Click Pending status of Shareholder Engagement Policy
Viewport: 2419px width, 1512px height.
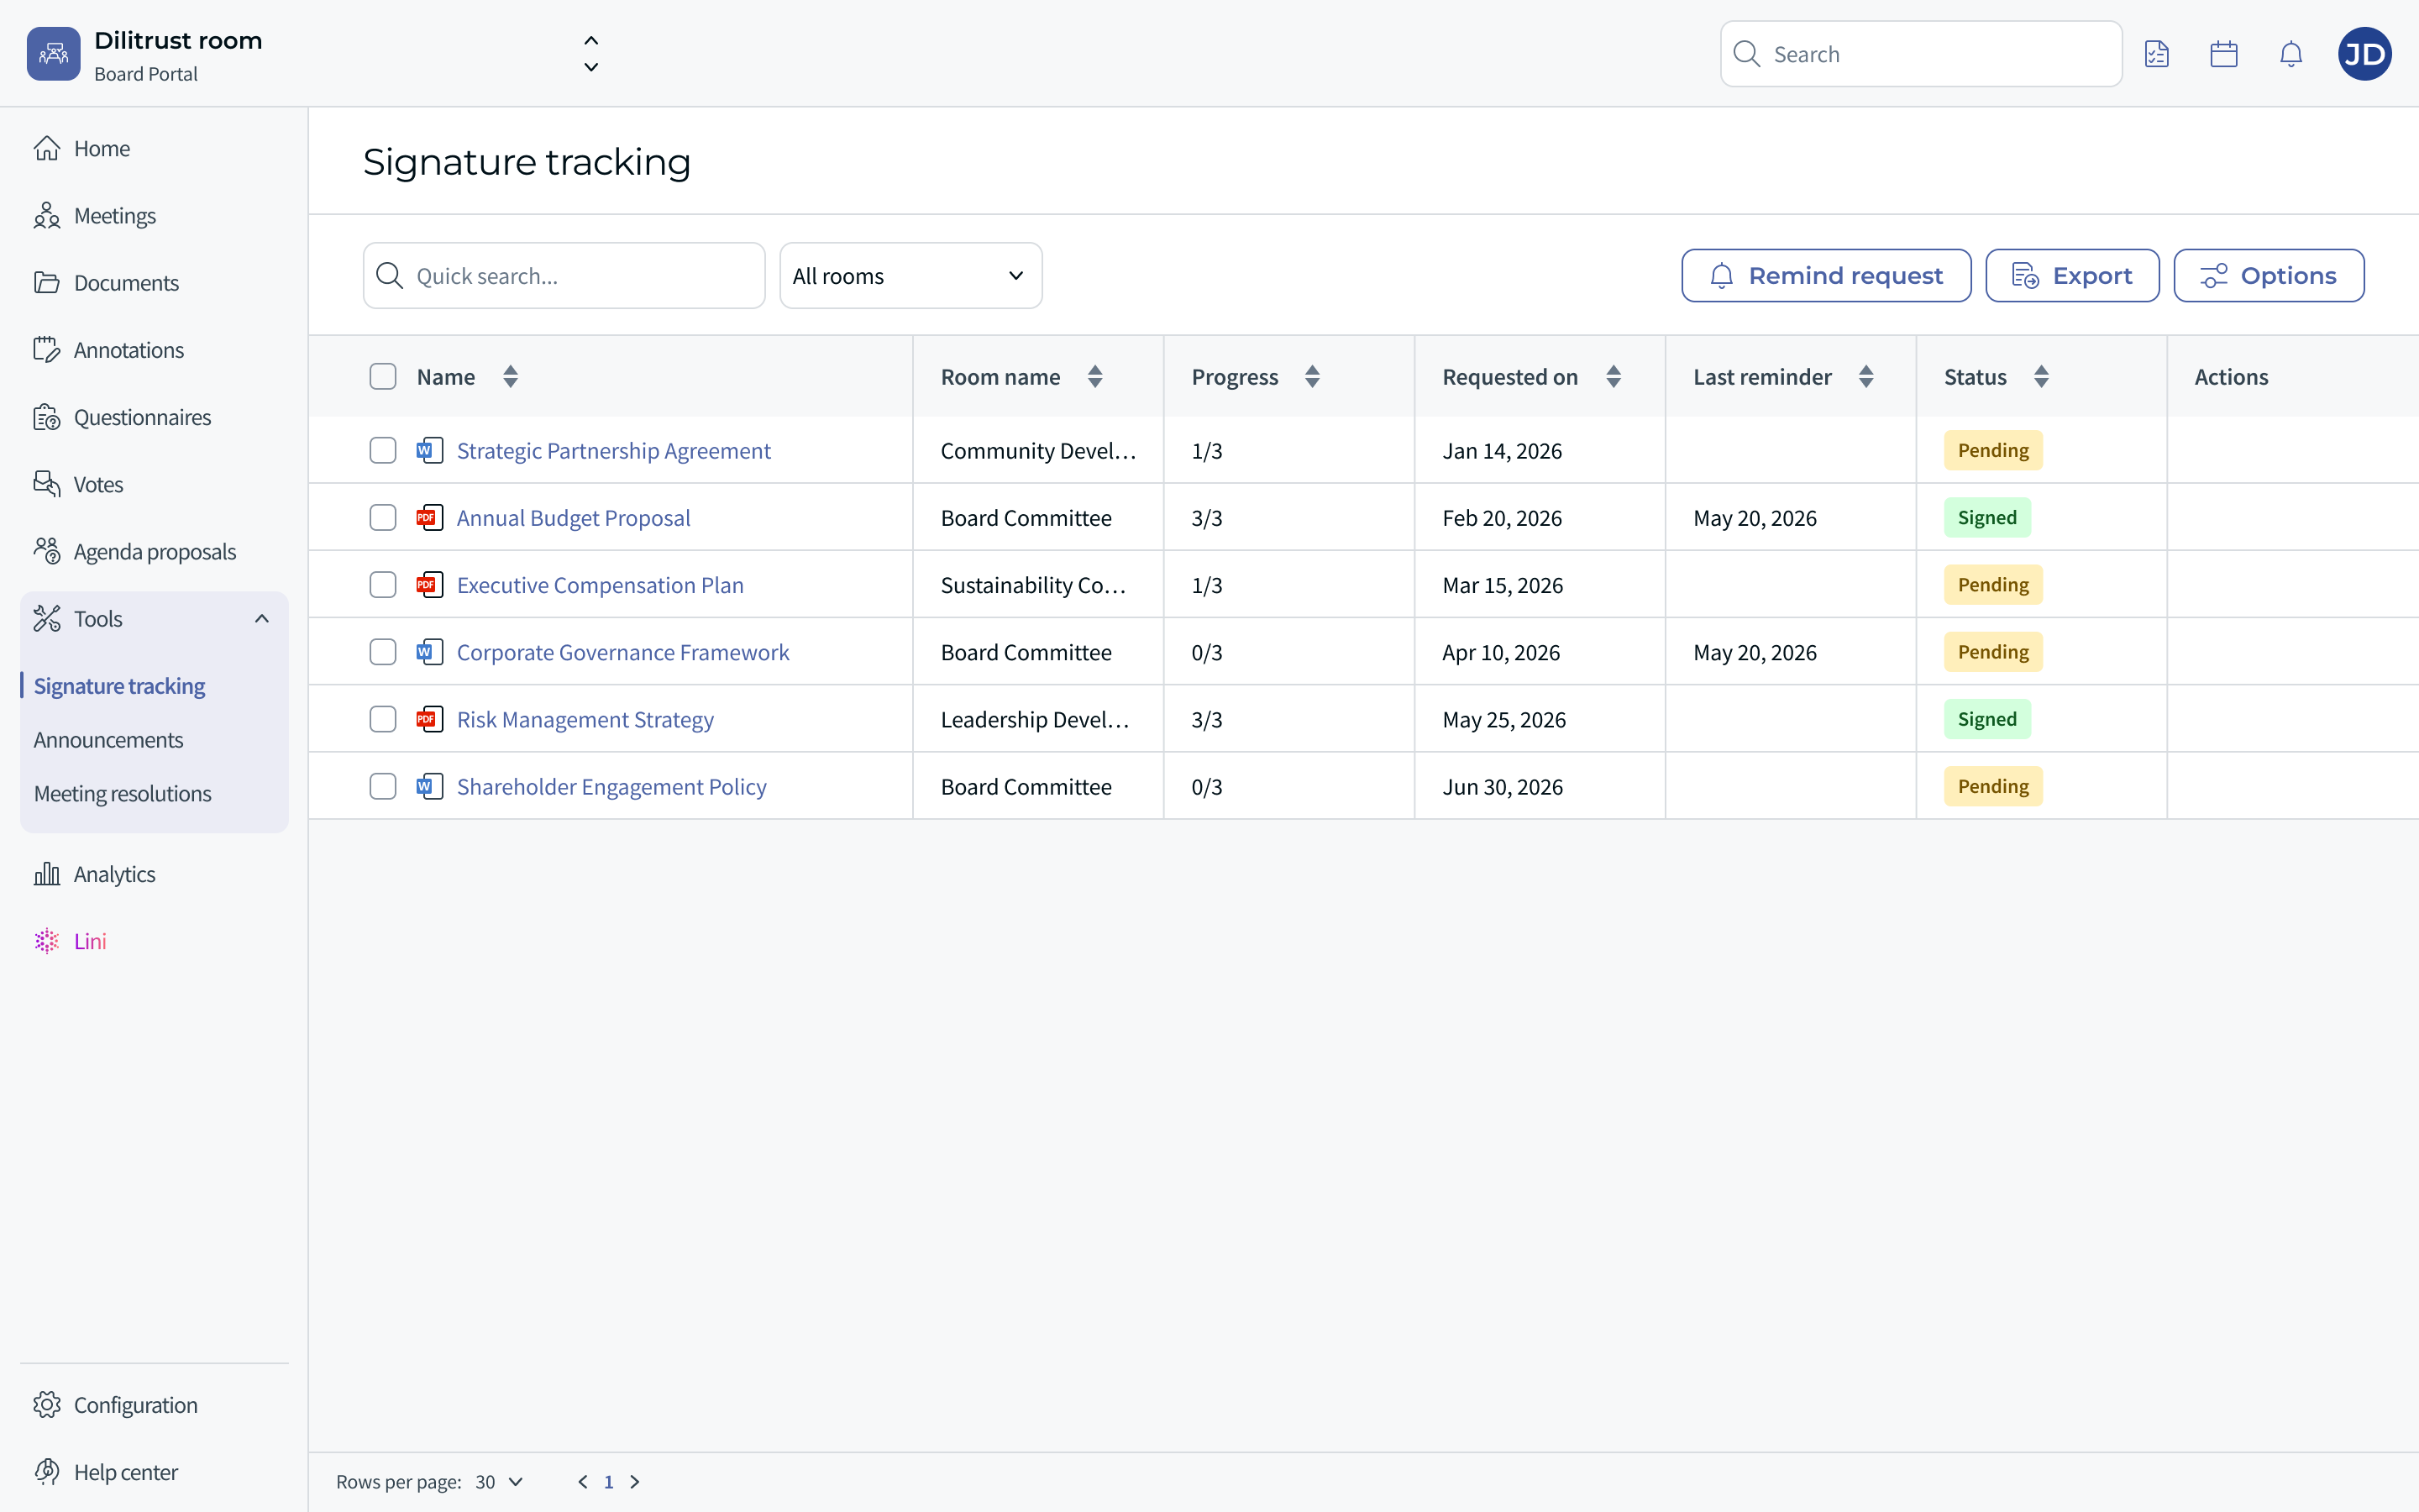tap(1993, 786)
